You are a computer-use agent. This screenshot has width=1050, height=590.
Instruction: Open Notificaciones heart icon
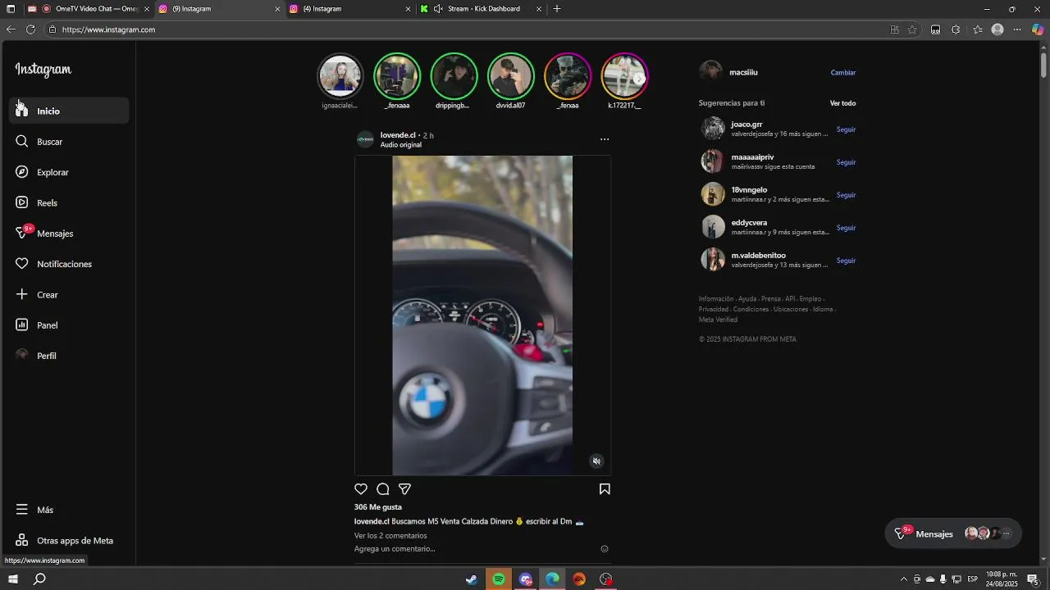click(22, 264)
